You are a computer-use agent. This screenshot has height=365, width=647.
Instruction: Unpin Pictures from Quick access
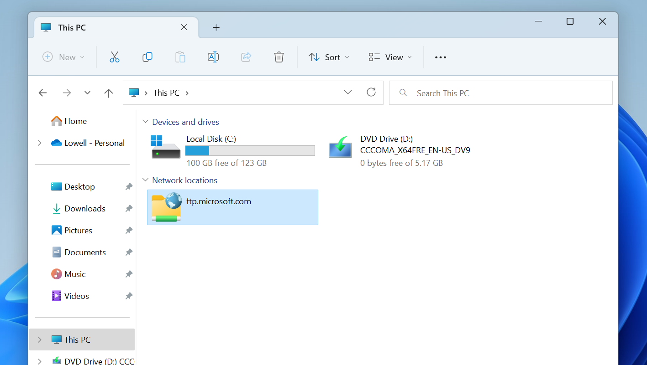[128, 230]
